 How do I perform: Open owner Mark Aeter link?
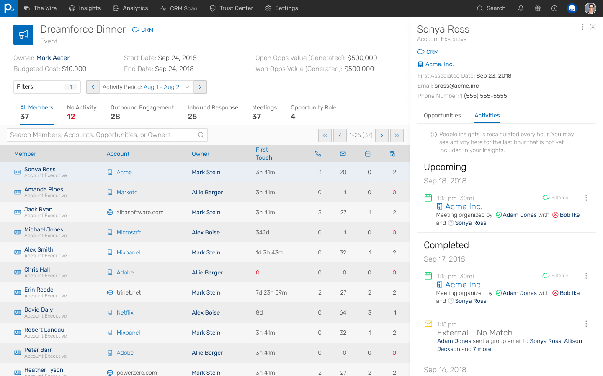[x=53, y=58]
